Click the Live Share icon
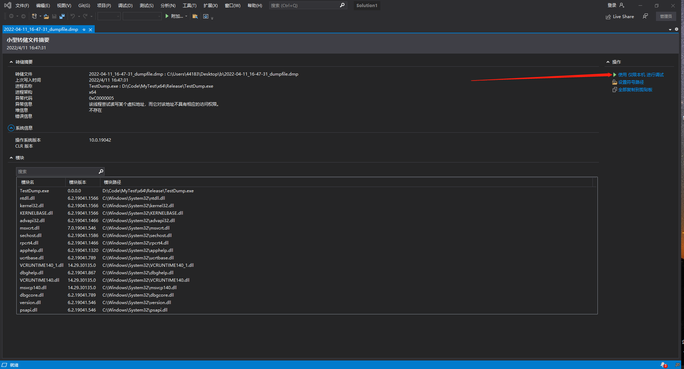 tap(608, 17)
